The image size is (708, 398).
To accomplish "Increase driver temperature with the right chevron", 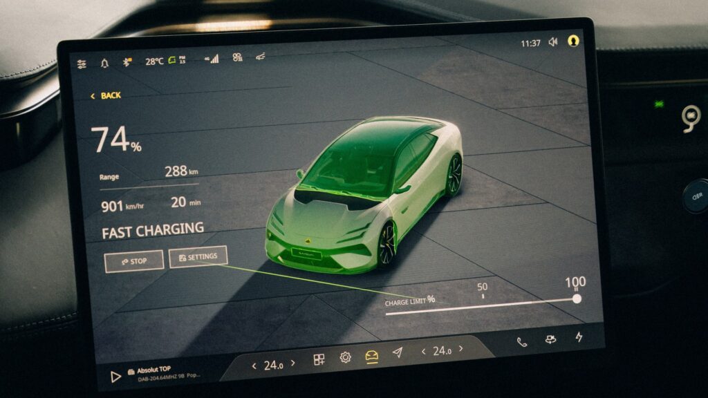I will pyautogui.click(x=292, y=364).
